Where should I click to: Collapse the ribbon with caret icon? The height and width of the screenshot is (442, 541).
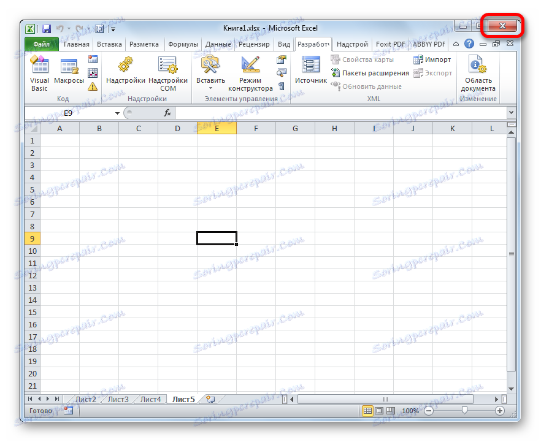pos(456,44)
